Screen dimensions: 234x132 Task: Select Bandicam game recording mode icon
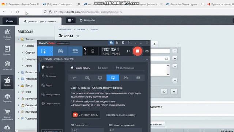tap(60, 51)
